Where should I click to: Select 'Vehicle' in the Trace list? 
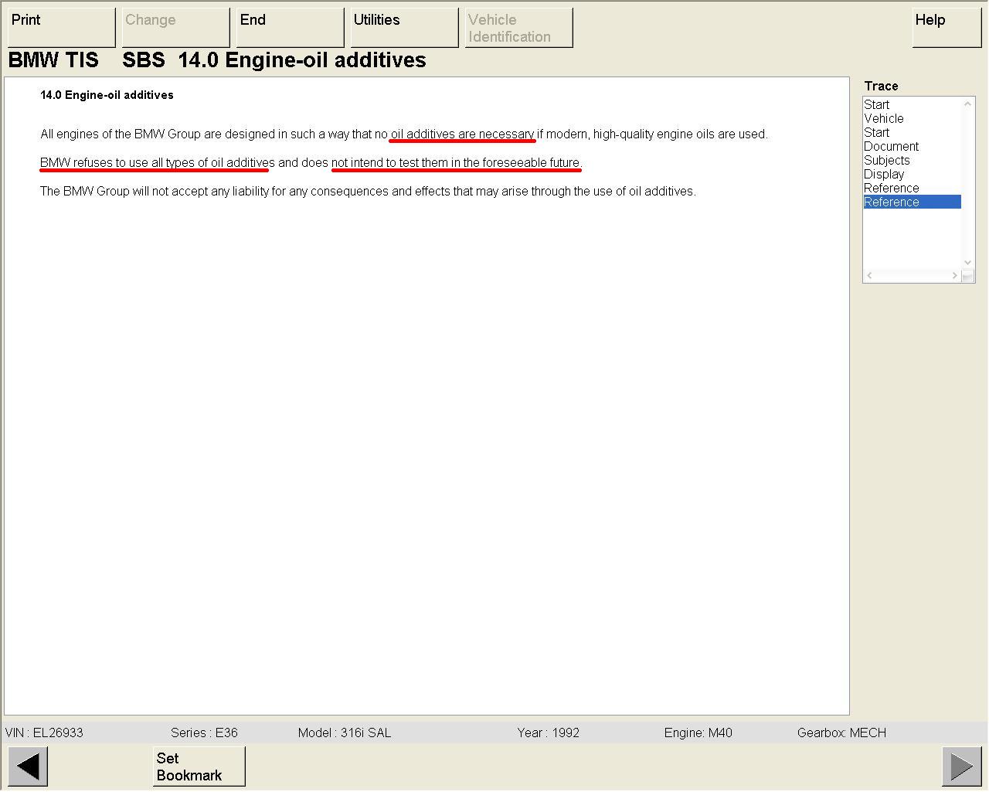(x=912, y=118)
